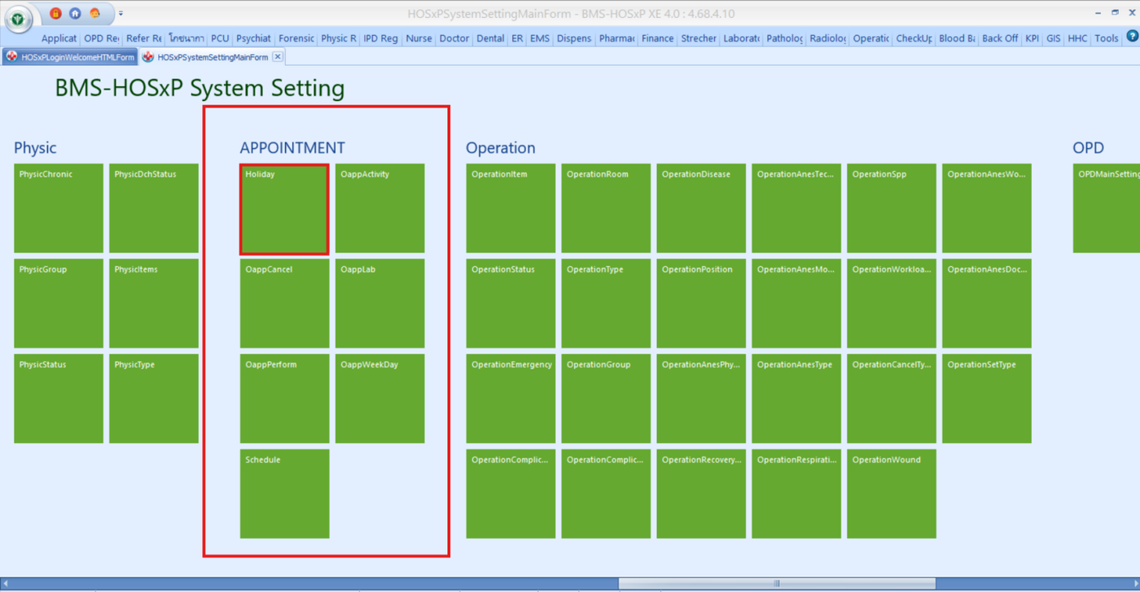Click the blue home icon in quick access
The height and width of the screenshot is (592, 1140).
(75, 13)
